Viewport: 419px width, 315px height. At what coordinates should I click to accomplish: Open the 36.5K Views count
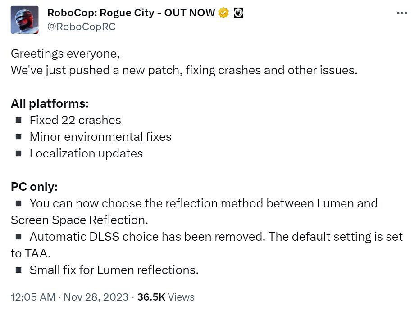click(166, 297)
